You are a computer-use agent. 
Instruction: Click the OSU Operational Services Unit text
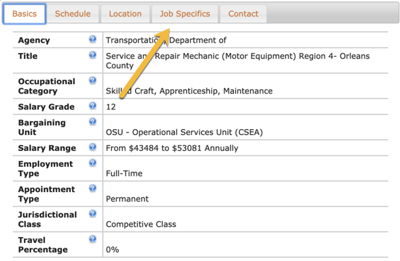point(184,132)
